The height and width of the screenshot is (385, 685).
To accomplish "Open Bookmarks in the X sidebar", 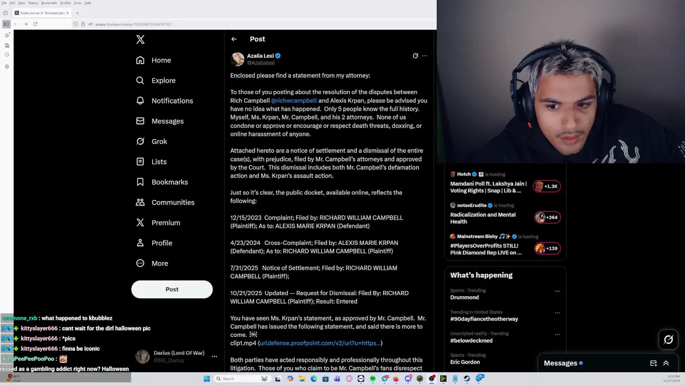I will (x=162, y=182).
